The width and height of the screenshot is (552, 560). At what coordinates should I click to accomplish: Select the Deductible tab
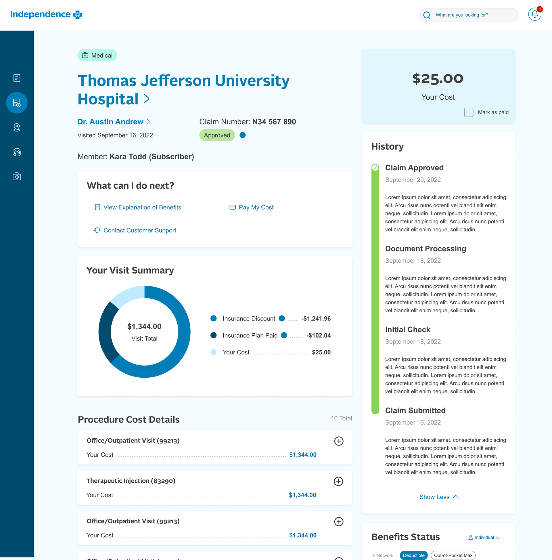coord(413,555)
